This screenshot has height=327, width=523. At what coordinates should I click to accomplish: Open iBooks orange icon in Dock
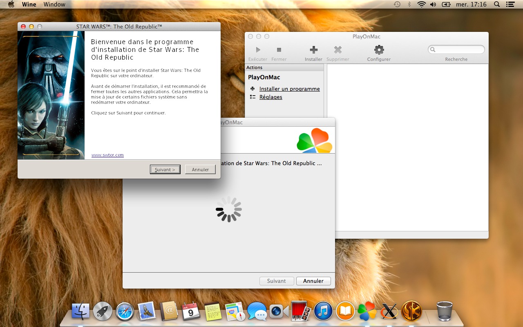[x=345, y=311]
